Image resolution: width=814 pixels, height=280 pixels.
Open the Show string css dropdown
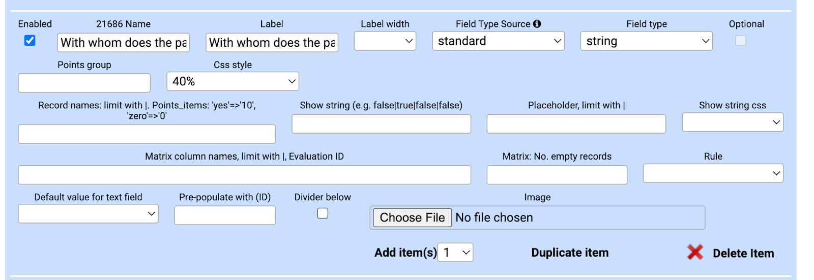[x=733, y=122]
